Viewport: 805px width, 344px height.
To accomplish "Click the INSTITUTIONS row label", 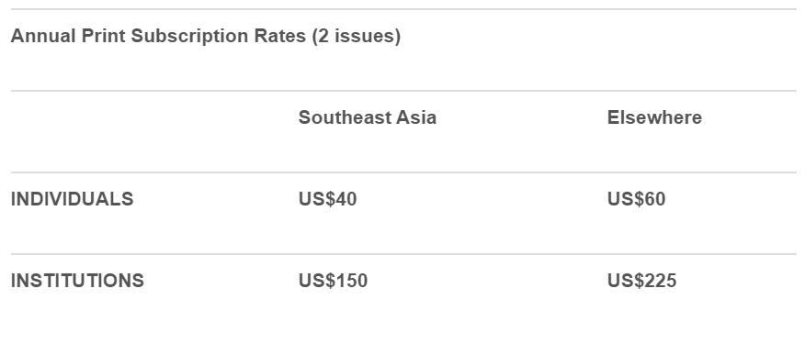I will (x=77, y=281).
